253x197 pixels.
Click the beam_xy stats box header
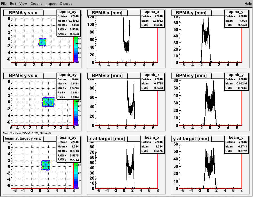(x=68, y=138)
